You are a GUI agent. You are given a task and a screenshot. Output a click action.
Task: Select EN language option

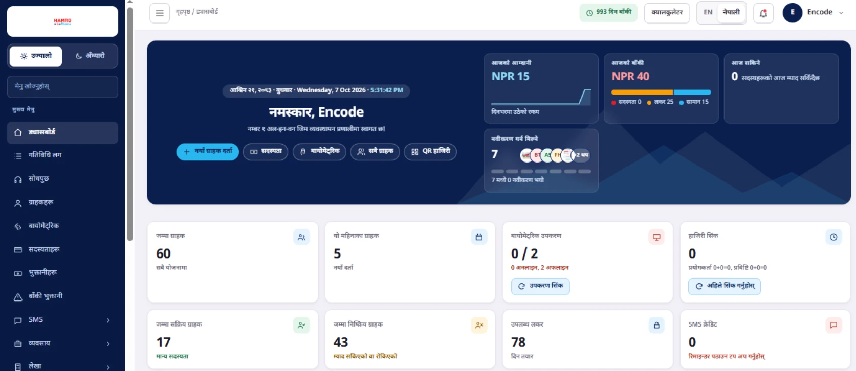[x=708, y=13]
